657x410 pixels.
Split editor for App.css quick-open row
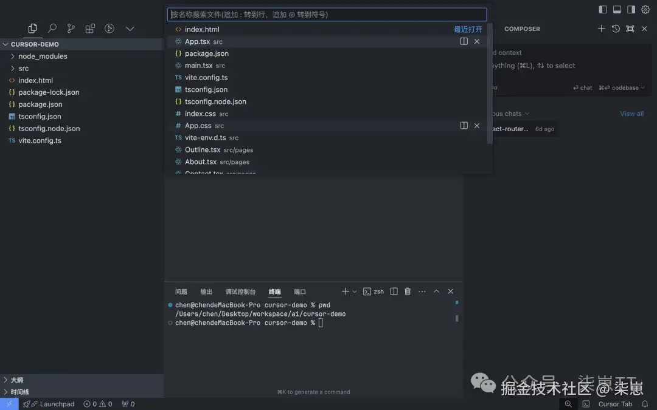[x=464, y=126]
